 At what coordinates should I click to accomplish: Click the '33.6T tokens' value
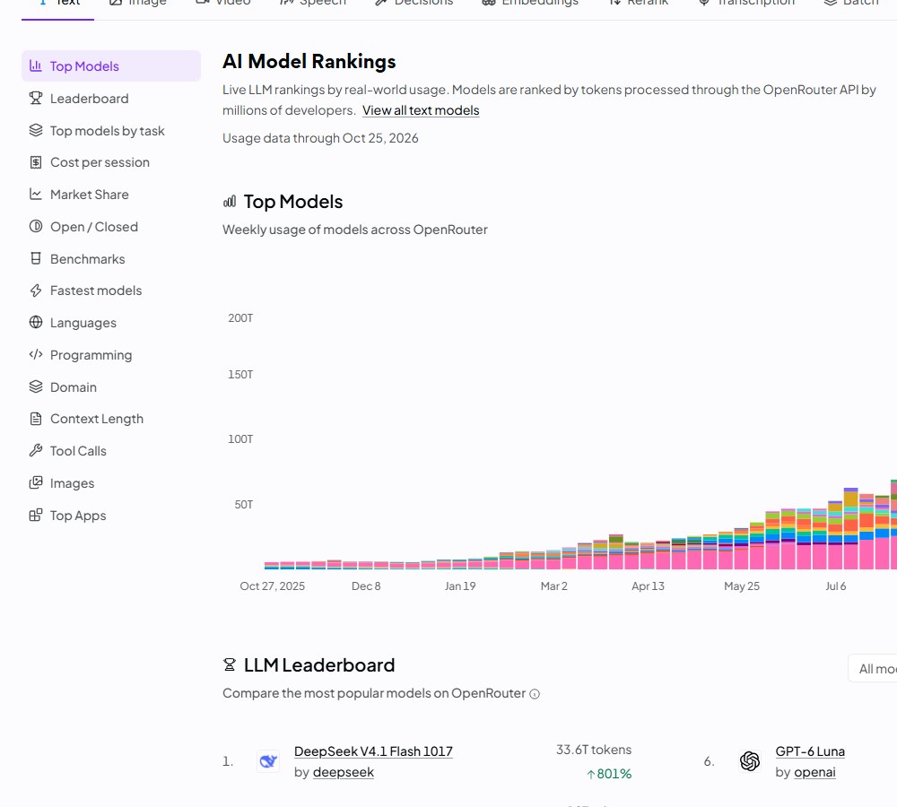tap(594, 750)
